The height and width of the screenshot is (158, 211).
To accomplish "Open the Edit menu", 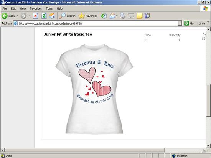I will (13, 8).
